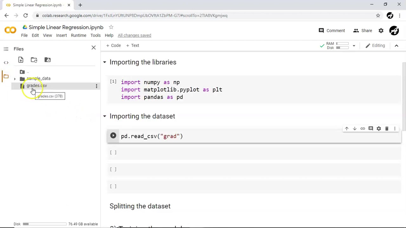
Task: Open the Colab logo home
Action: pos(10,30)
